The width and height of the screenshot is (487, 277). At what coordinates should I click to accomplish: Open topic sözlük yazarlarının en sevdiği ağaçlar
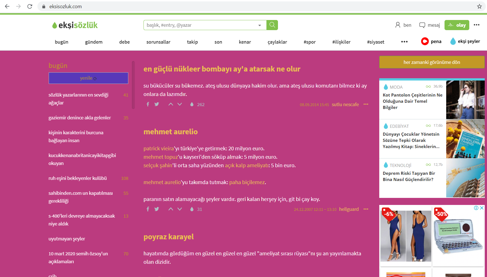(78, 99)
